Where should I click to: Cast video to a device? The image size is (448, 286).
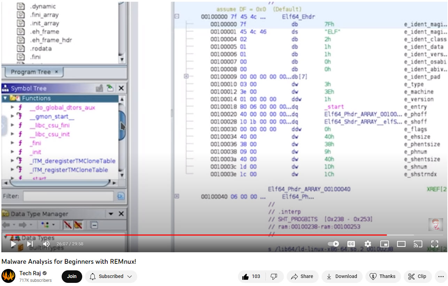click(418, 244)
